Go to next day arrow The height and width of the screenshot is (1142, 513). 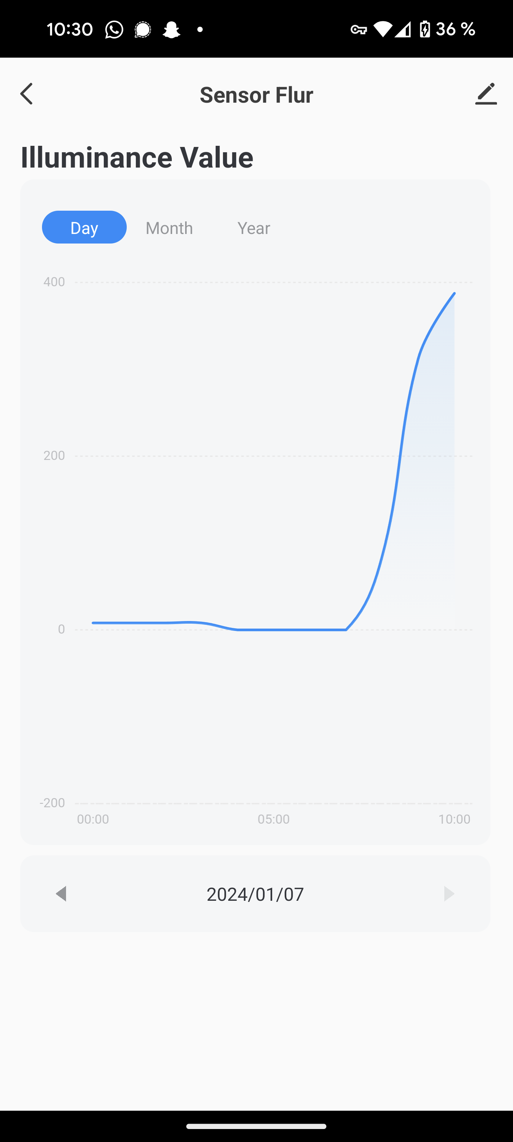[x=449, y=894]
